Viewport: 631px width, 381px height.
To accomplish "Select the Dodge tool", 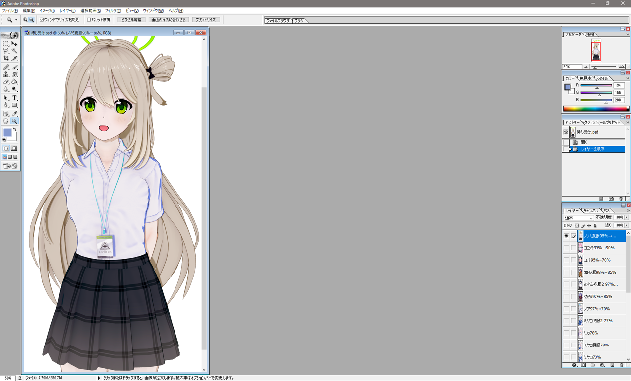I will point(14,89).
